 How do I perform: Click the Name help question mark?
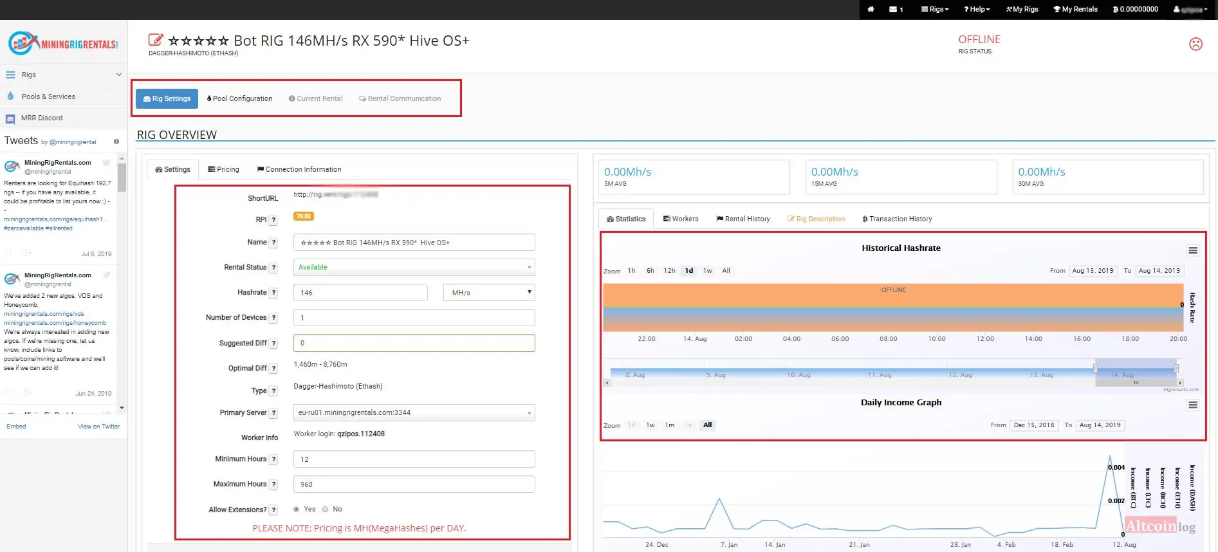pyautogui.click(x=273, y=243)
